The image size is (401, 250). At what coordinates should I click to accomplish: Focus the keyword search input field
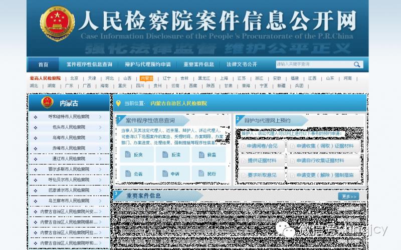(313, 64)
